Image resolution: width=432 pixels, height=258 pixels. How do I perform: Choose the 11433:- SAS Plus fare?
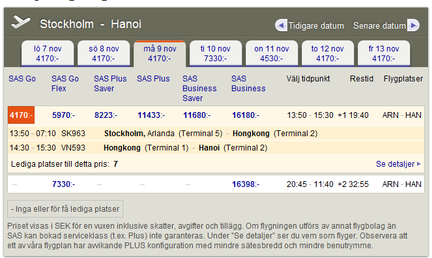tap(151, 115)
